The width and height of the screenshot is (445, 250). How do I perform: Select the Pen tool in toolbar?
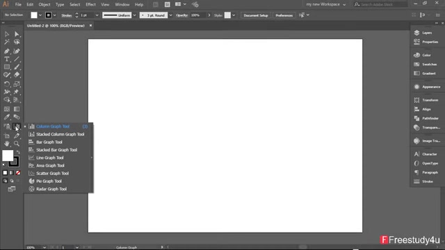[7, 51]
